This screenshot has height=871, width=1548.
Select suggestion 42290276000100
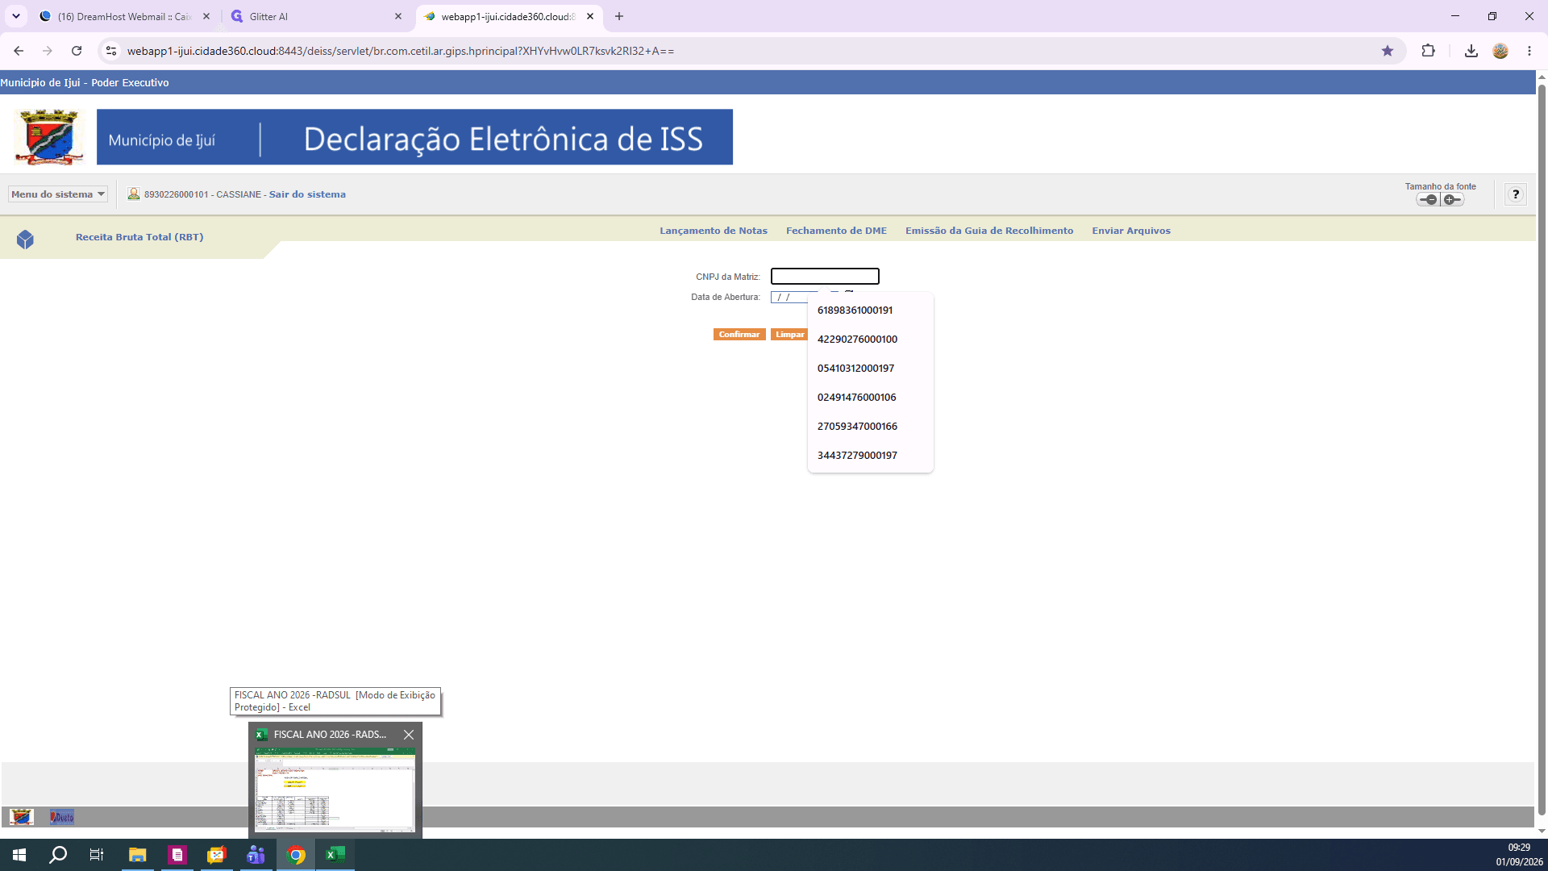click(870, 340)
